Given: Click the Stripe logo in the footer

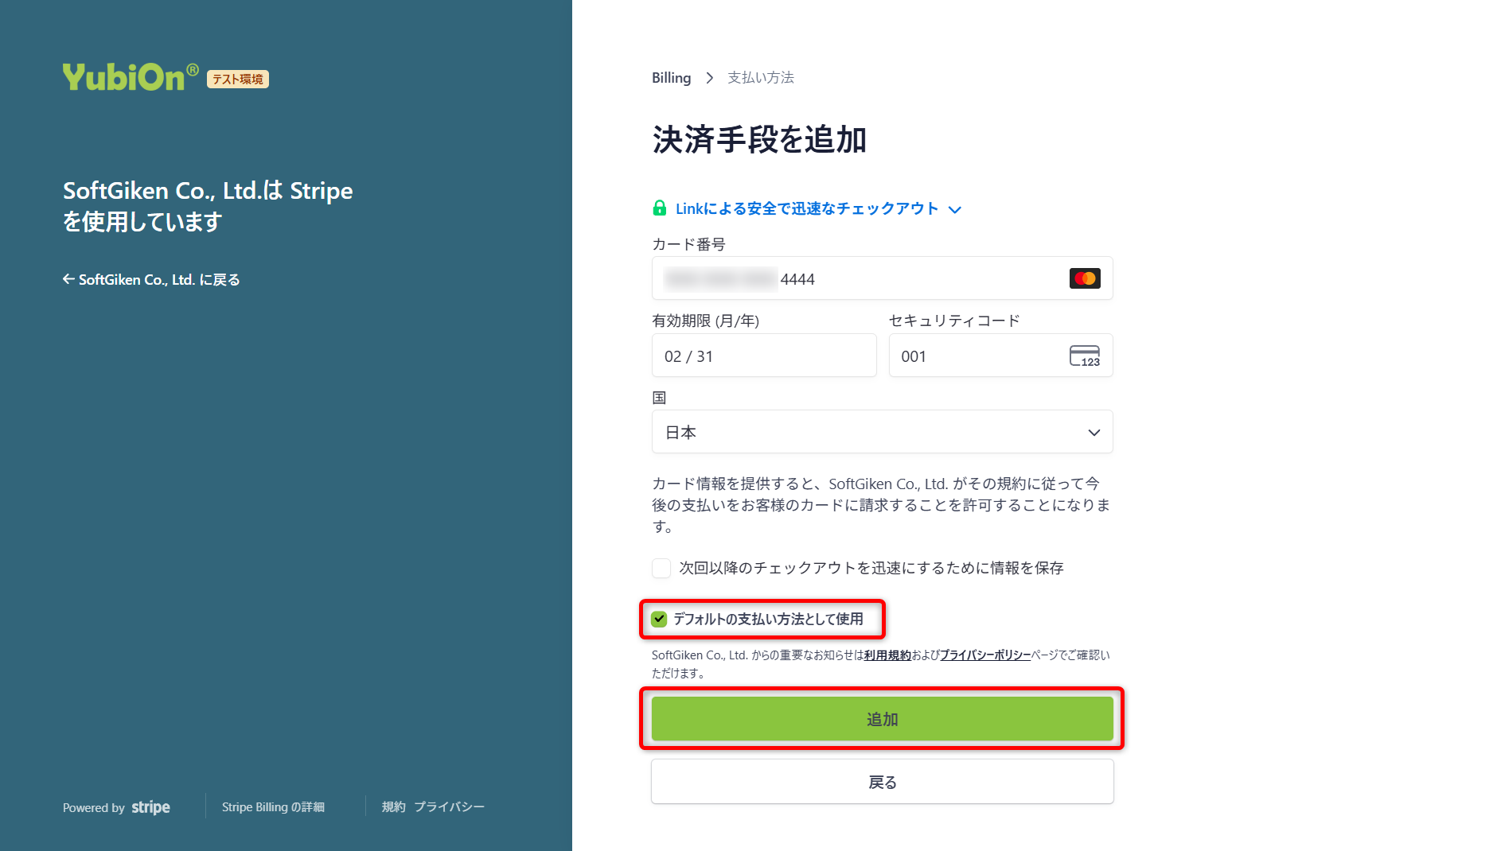Looking at the screenshot, I should tap(150, 807).
